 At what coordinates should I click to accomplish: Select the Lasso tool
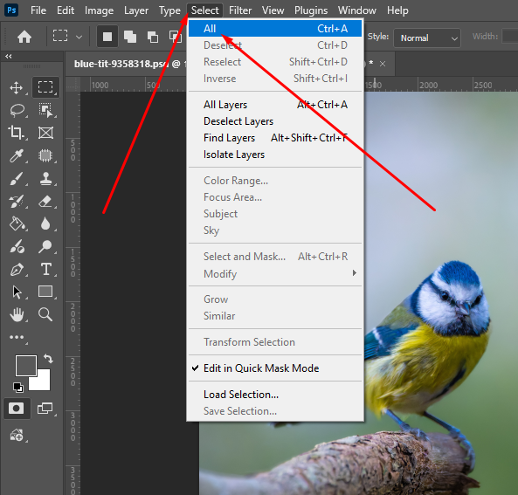(17, 110)
